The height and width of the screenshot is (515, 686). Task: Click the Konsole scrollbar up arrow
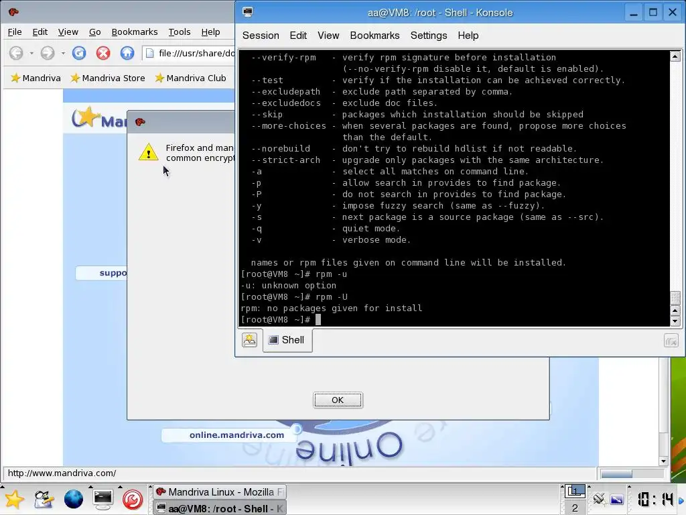675,56
